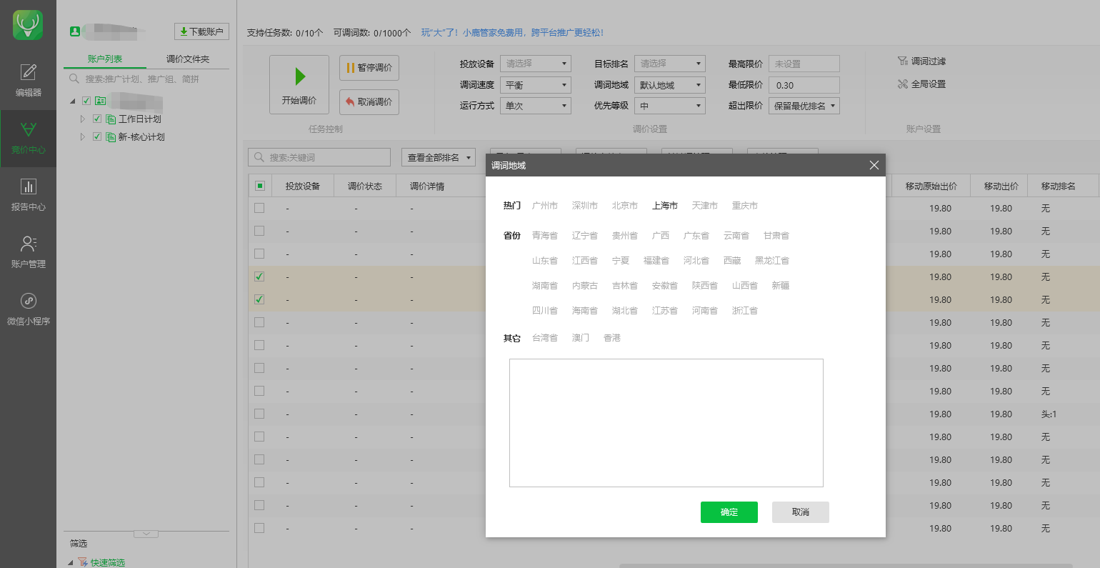Click the 快速筛选 filter icon
This screenshot has height=568, width=1100.
[82, 562]
